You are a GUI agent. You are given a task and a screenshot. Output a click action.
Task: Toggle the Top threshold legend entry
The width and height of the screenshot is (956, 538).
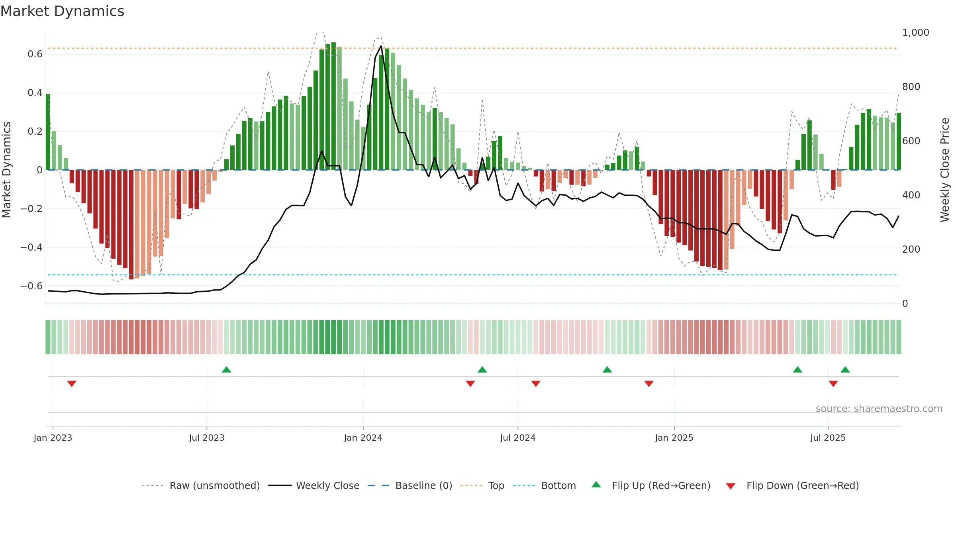coord(482,485)
